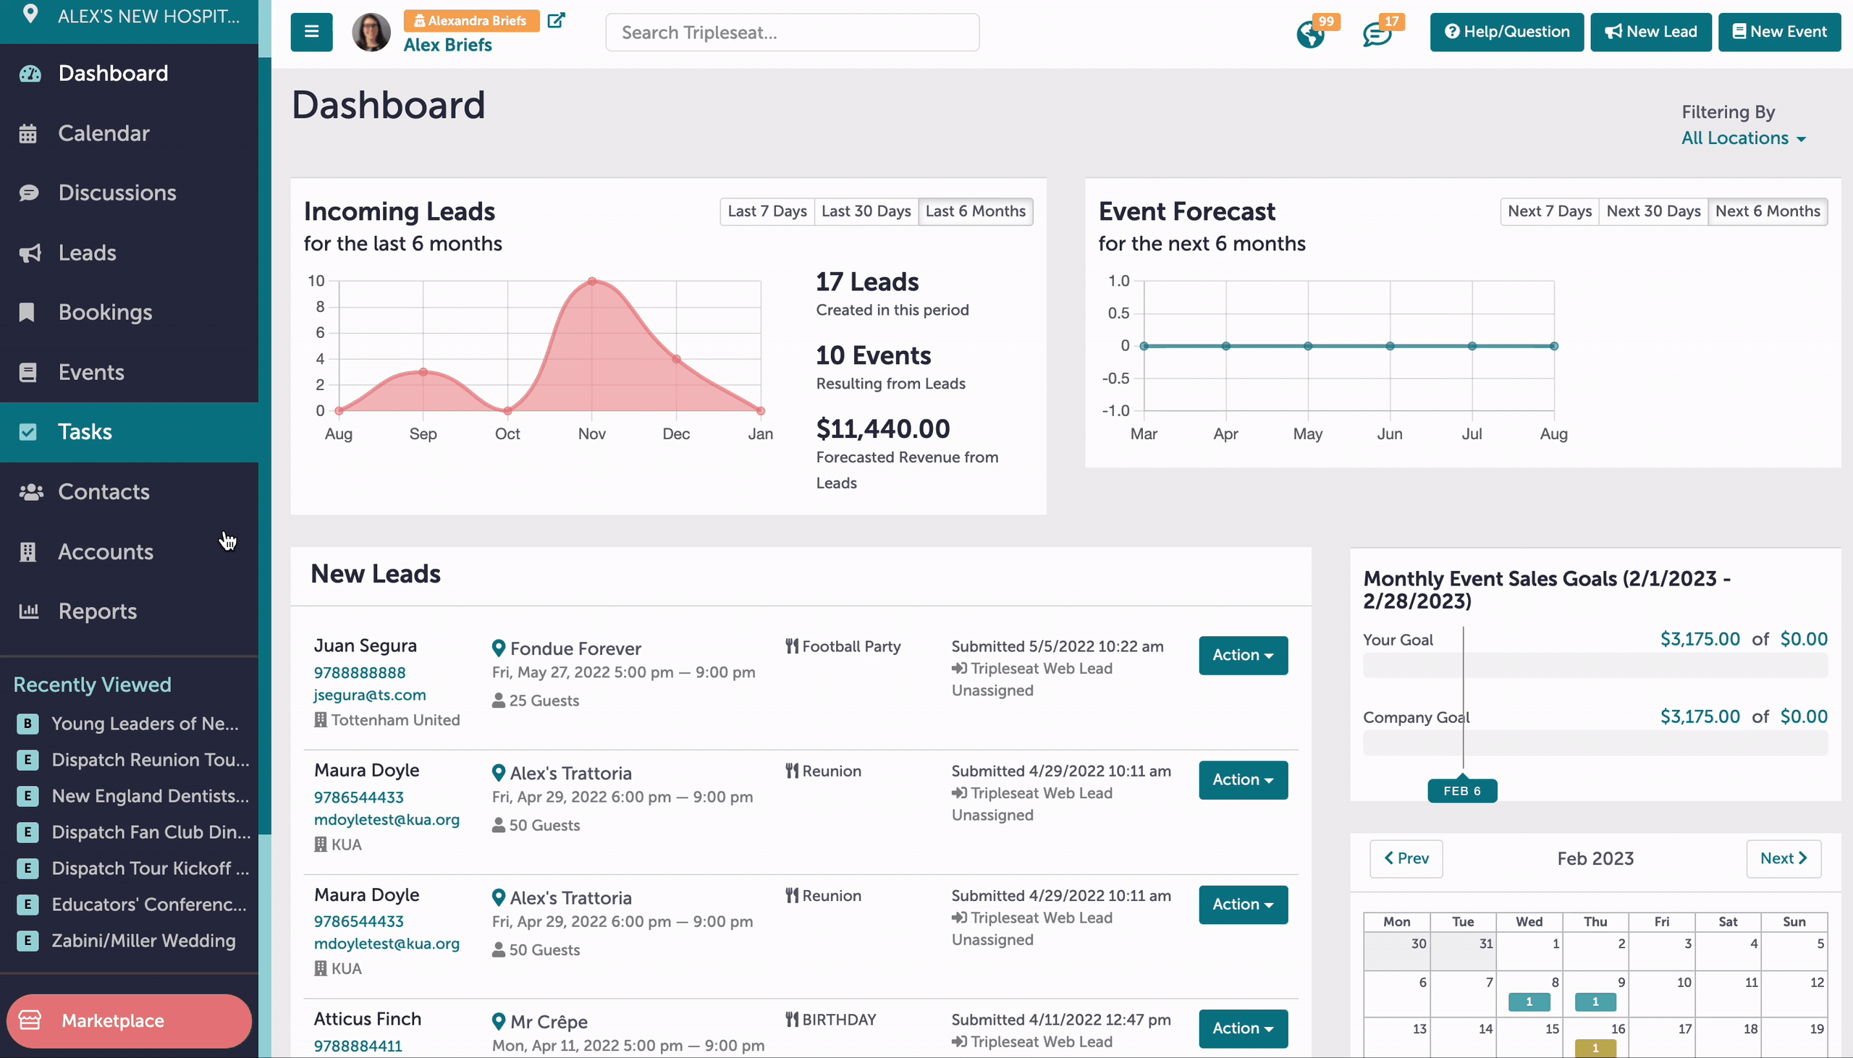Click Alex Briefs profile avatar photo

click(371, 33)
